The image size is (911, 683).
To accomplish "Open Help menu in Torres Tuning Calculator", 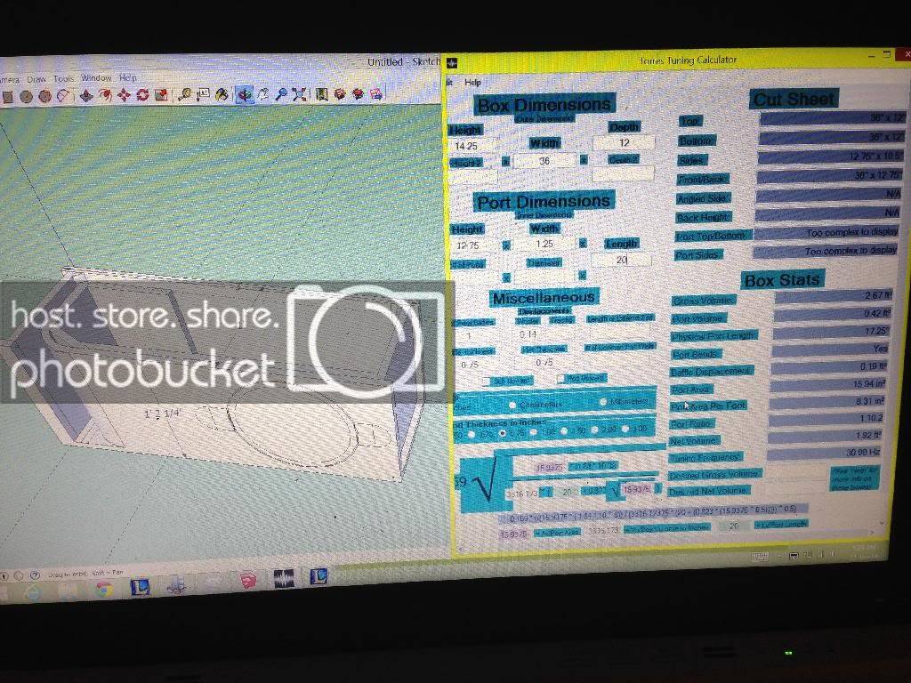I will pos(472,83).
